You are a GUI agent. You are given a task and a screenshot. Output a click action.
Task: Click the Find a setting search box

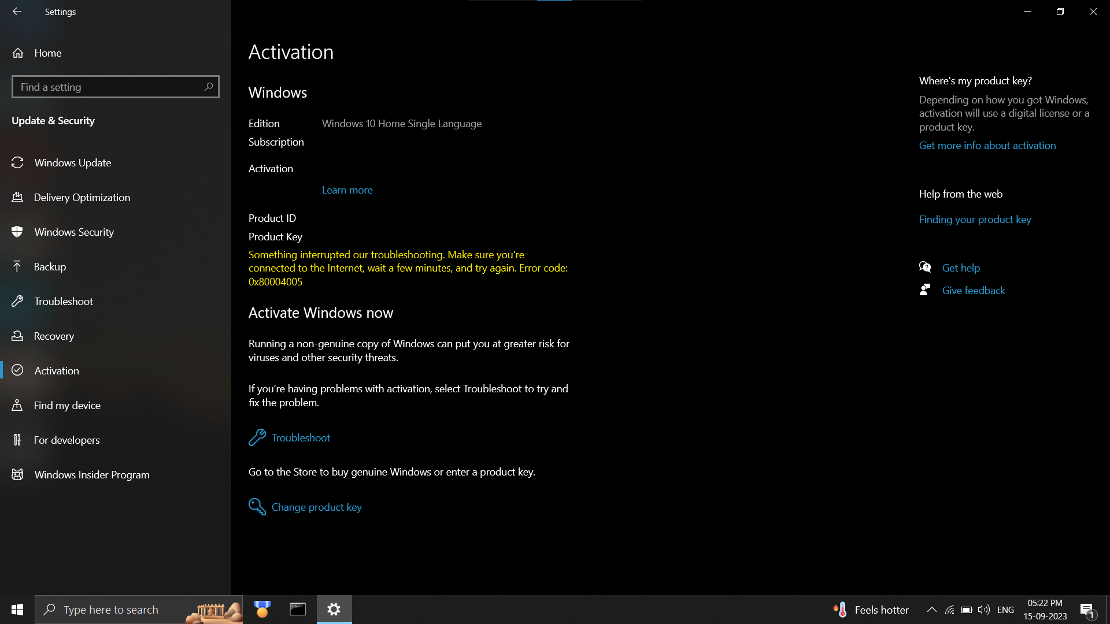[x=110, y=87]
